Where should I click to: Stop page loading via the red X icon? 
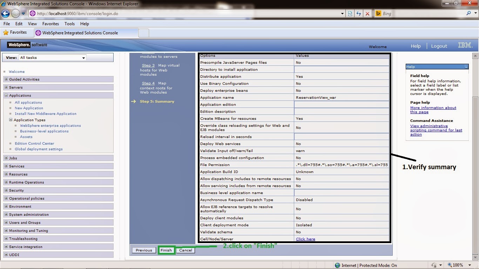pyautogui.click(x=367, y=13)
